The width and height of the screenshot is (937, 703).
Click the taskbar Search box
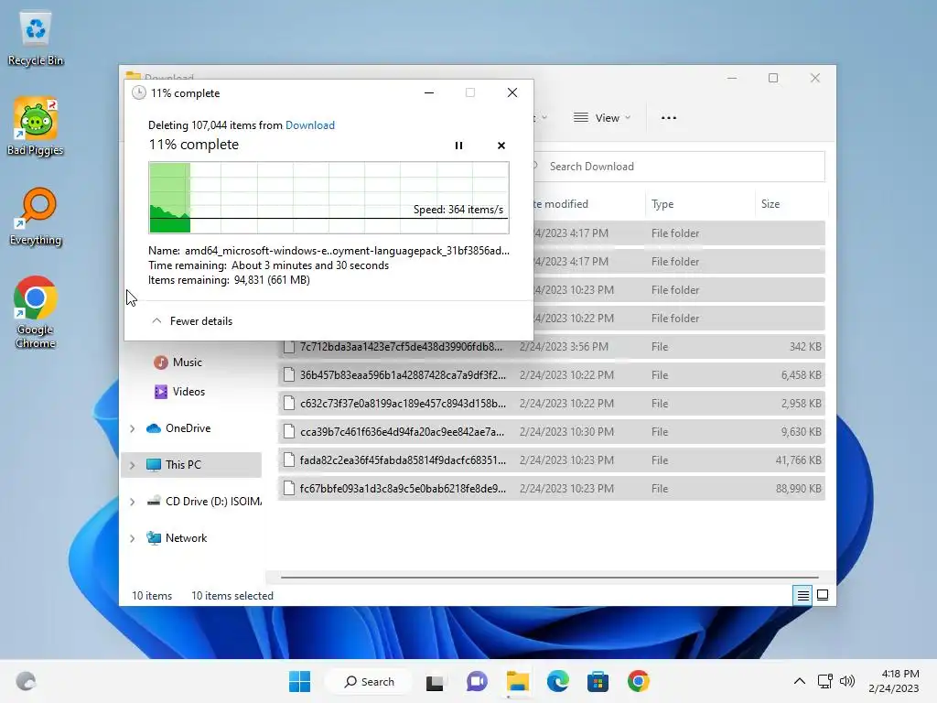pyautogui.click(x=369, y=681)
